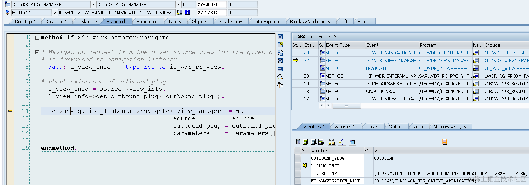
Task: Click the blue dashed arrow icon in the Variables toolbar
Action: tap(342, 142)
